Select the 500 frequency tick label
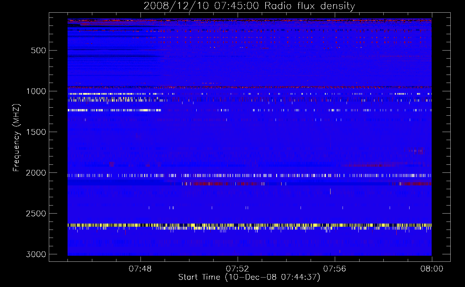The height and width of the screenshot is (287, 465). [39, 51]
